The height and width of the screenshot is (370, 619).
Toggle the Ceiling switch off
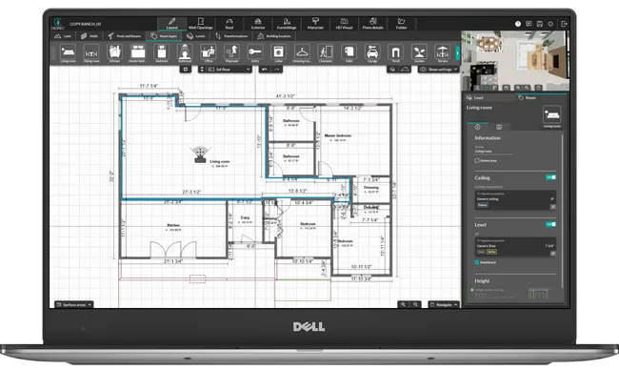[x=551, y=177]
